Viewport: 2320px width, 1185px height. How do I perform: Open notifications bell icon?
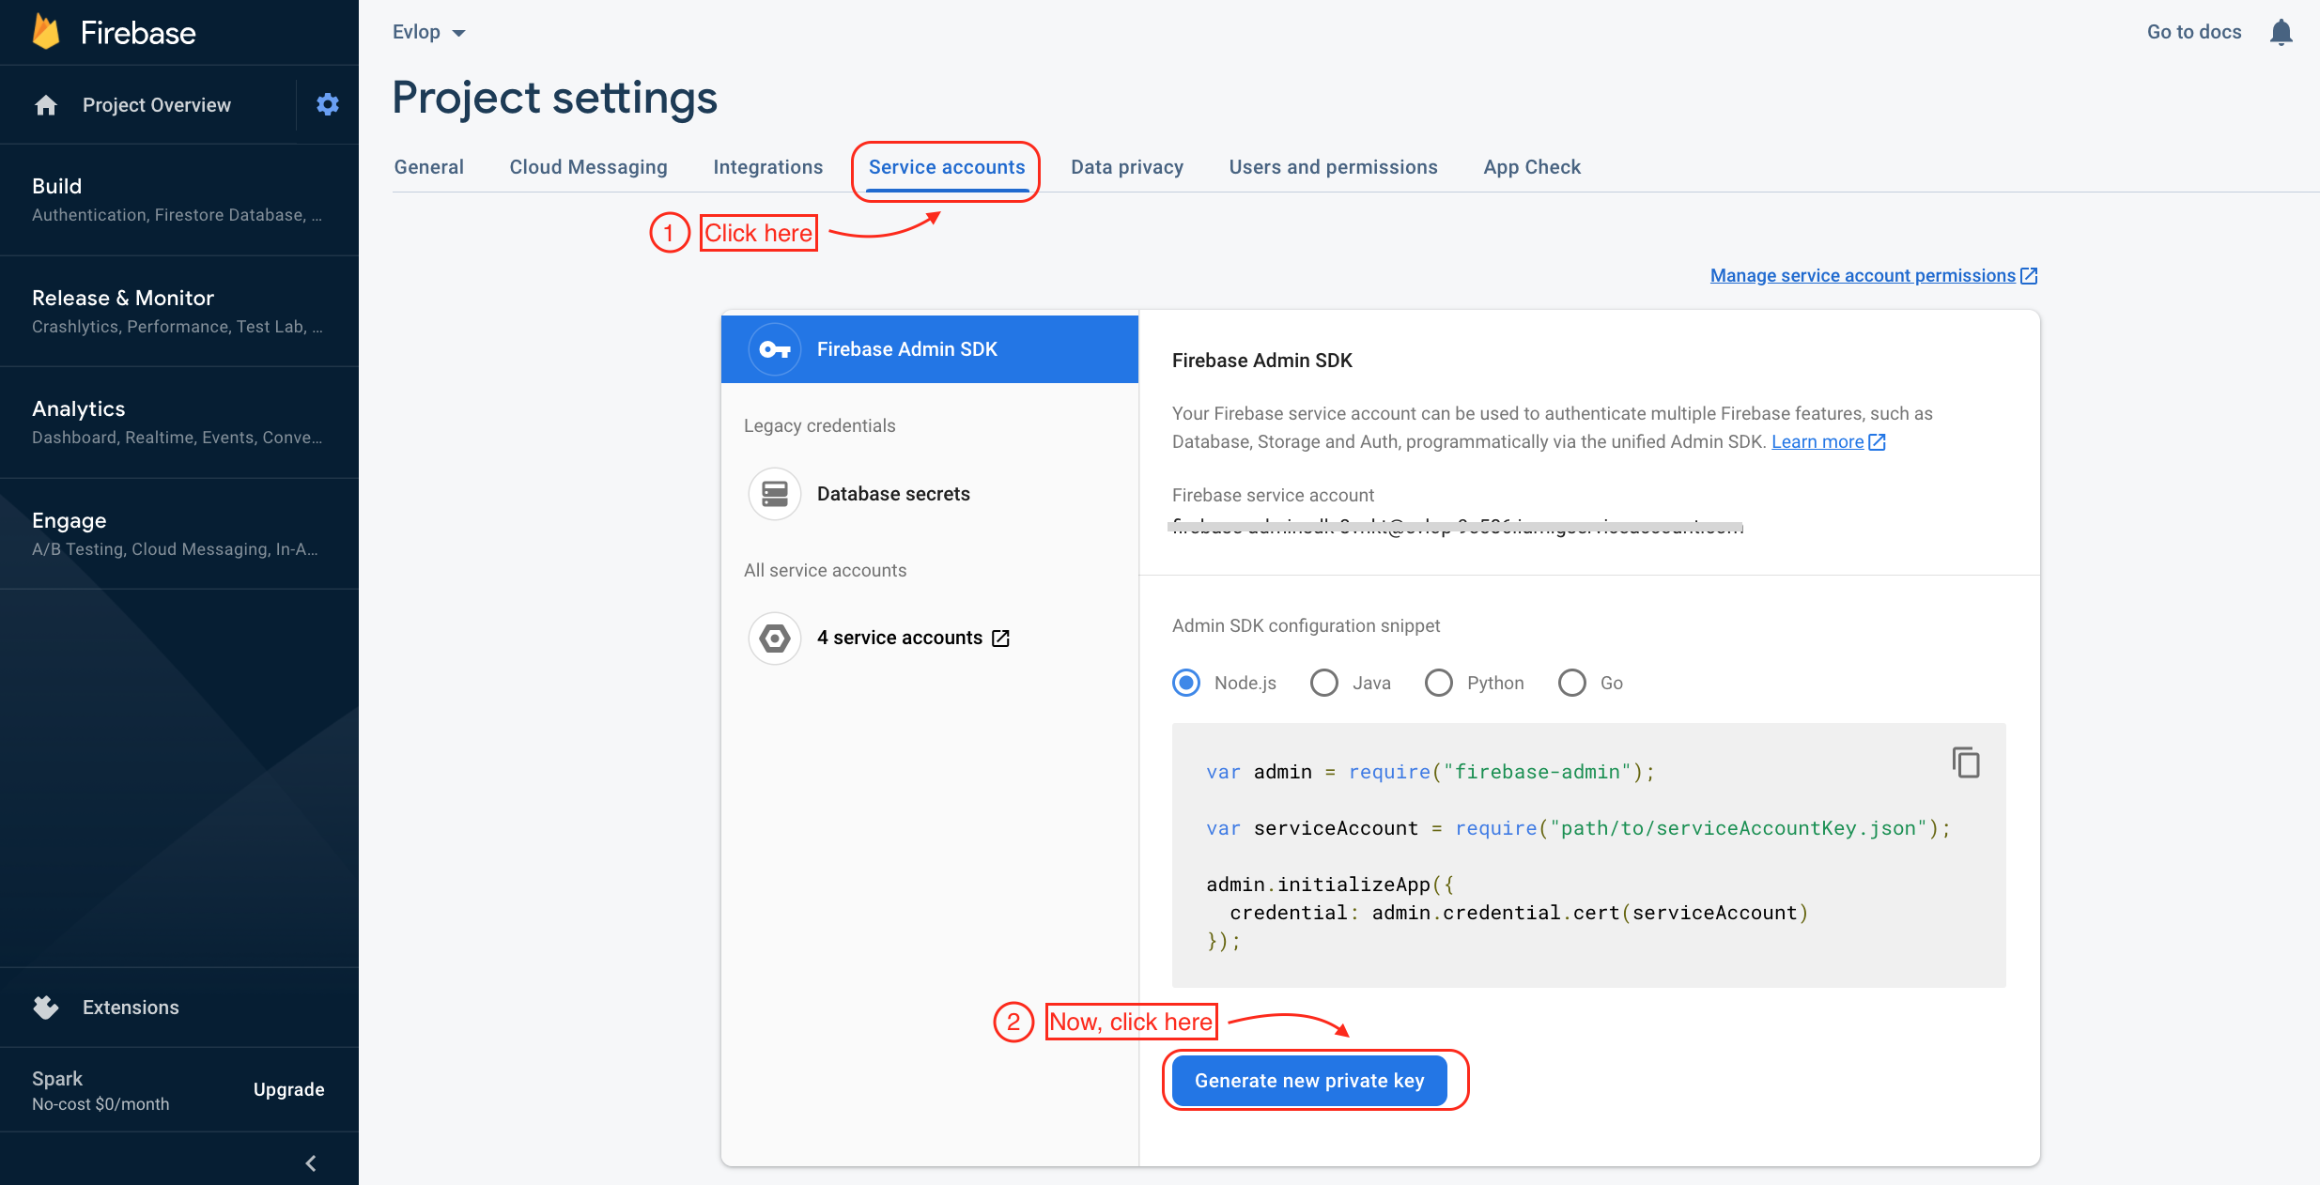point(2281,32)
